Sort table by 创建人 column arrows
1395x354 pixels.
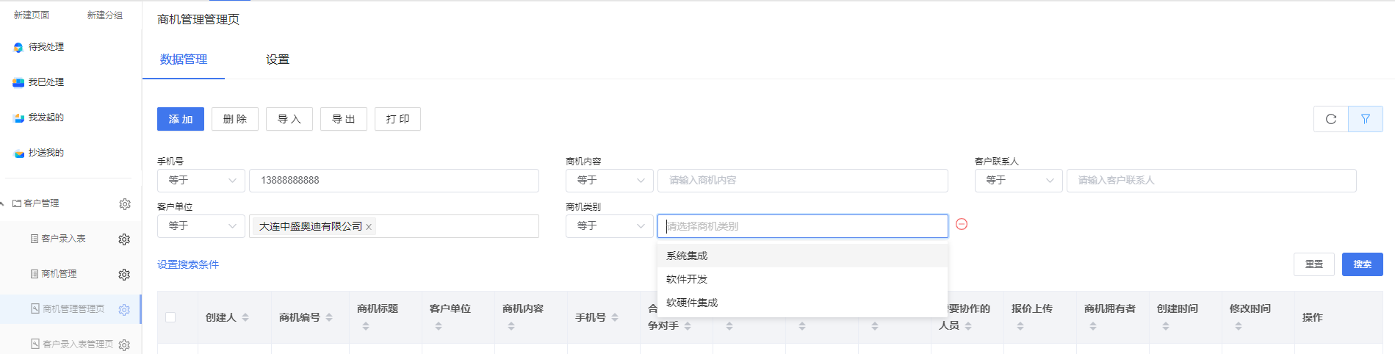click(245, 317)
